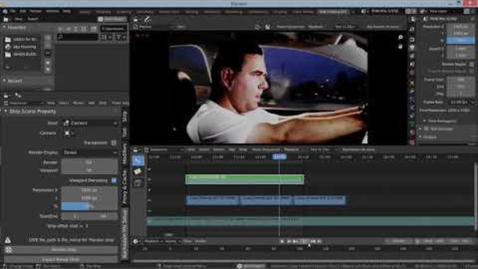Viewport: 478px width, 269px height.
Task: Open the Help menu
Action: (x=66, y=11)
